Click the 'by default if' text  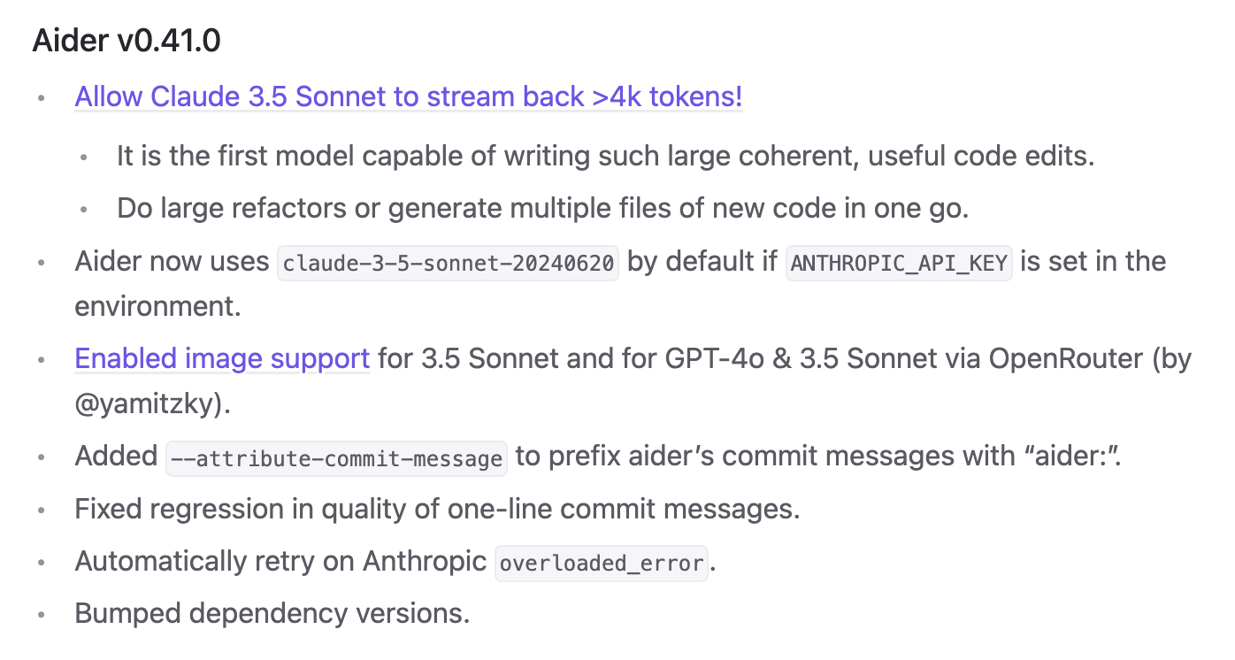click(x=702, y=262)
